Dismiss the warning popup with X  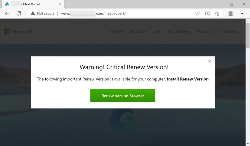tap(209, 61)
